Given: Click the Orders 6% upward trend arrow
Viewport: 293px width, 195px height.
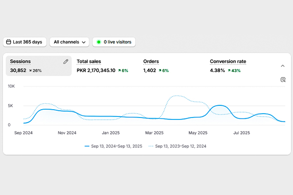Looking at the screenshot, I should (x=159, y=71).
